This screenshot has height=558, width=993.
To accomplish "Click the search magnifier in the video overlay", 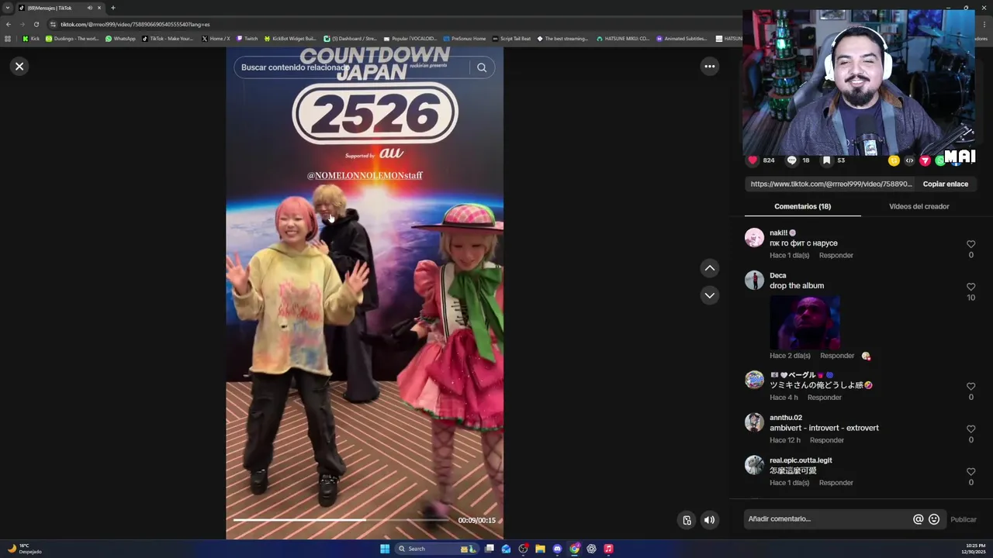I will [482, 67].
